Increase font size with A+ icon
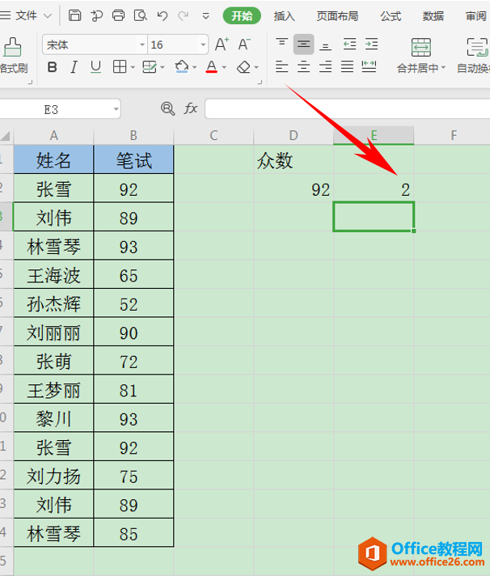 [x=222, y=44]
